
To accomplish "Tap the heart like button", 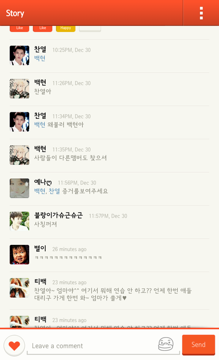I will click(14, 345).
